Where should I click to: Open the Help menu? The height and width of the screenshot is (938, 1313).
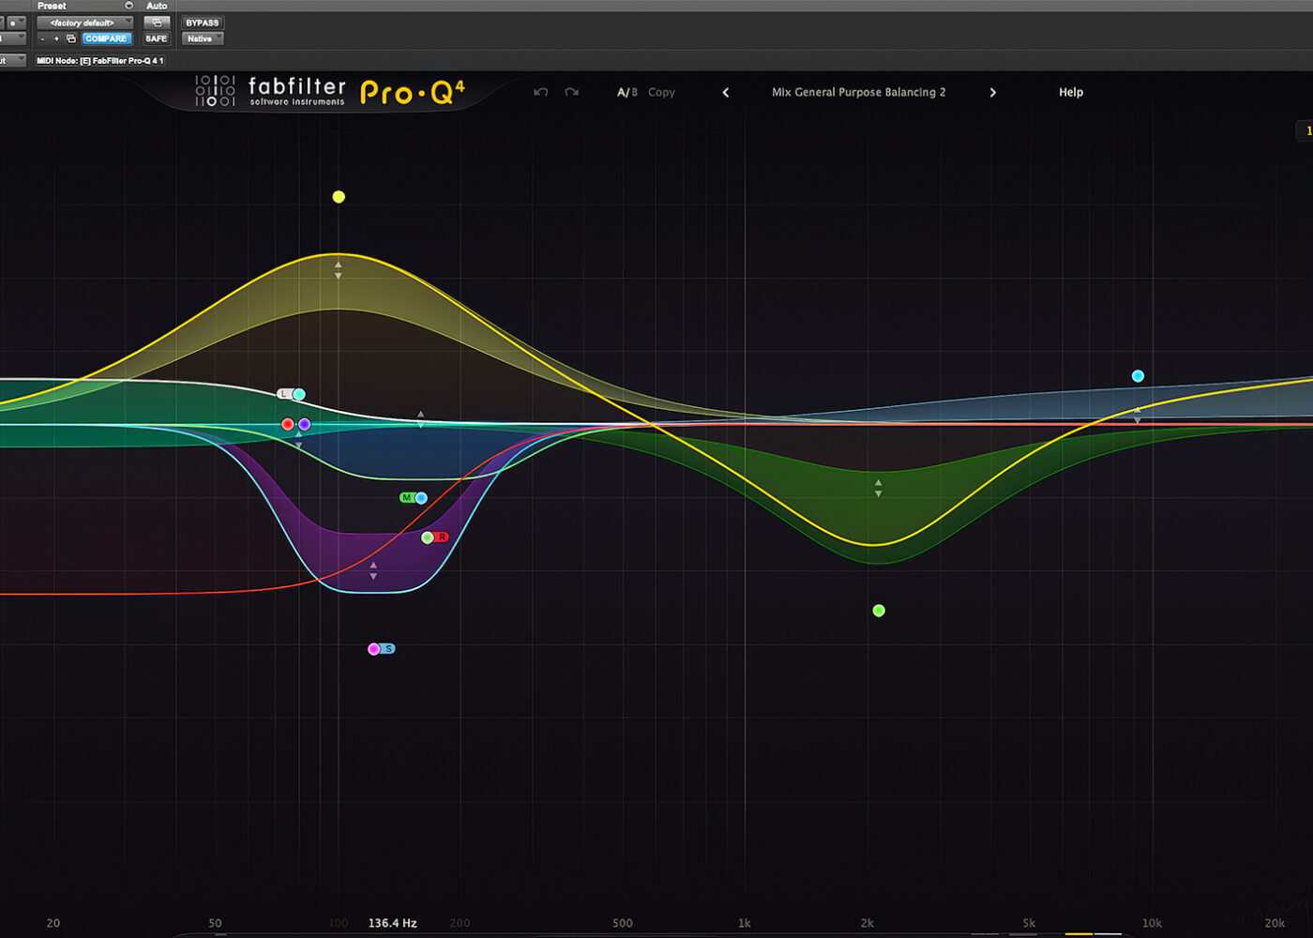(1071, 92)
